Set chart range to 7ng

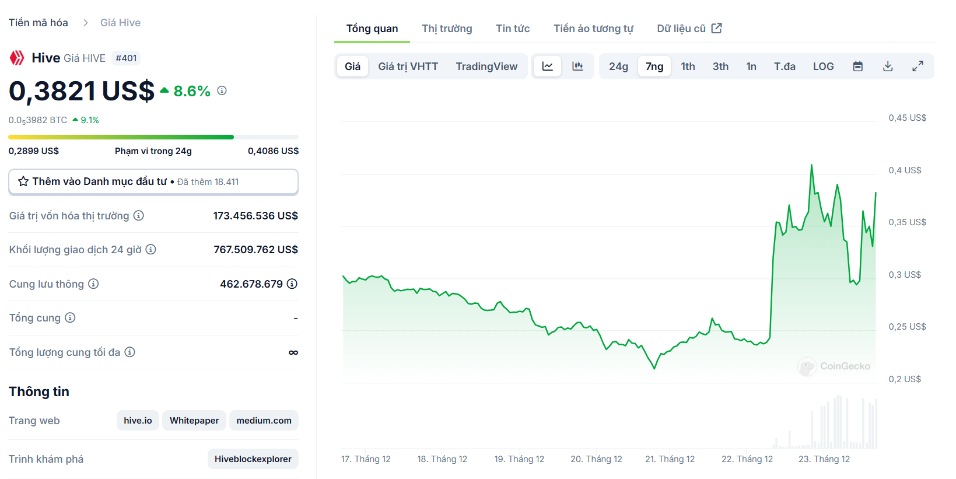tap(654, 67)
